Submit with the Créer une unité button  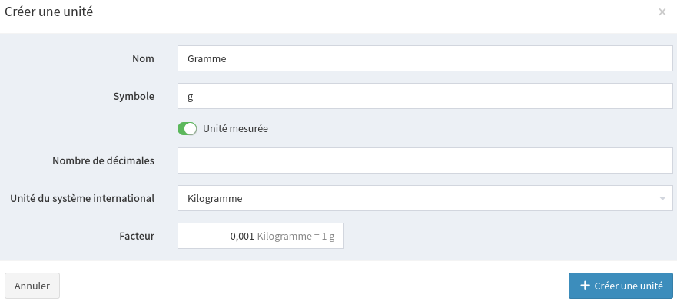point(620,286)
